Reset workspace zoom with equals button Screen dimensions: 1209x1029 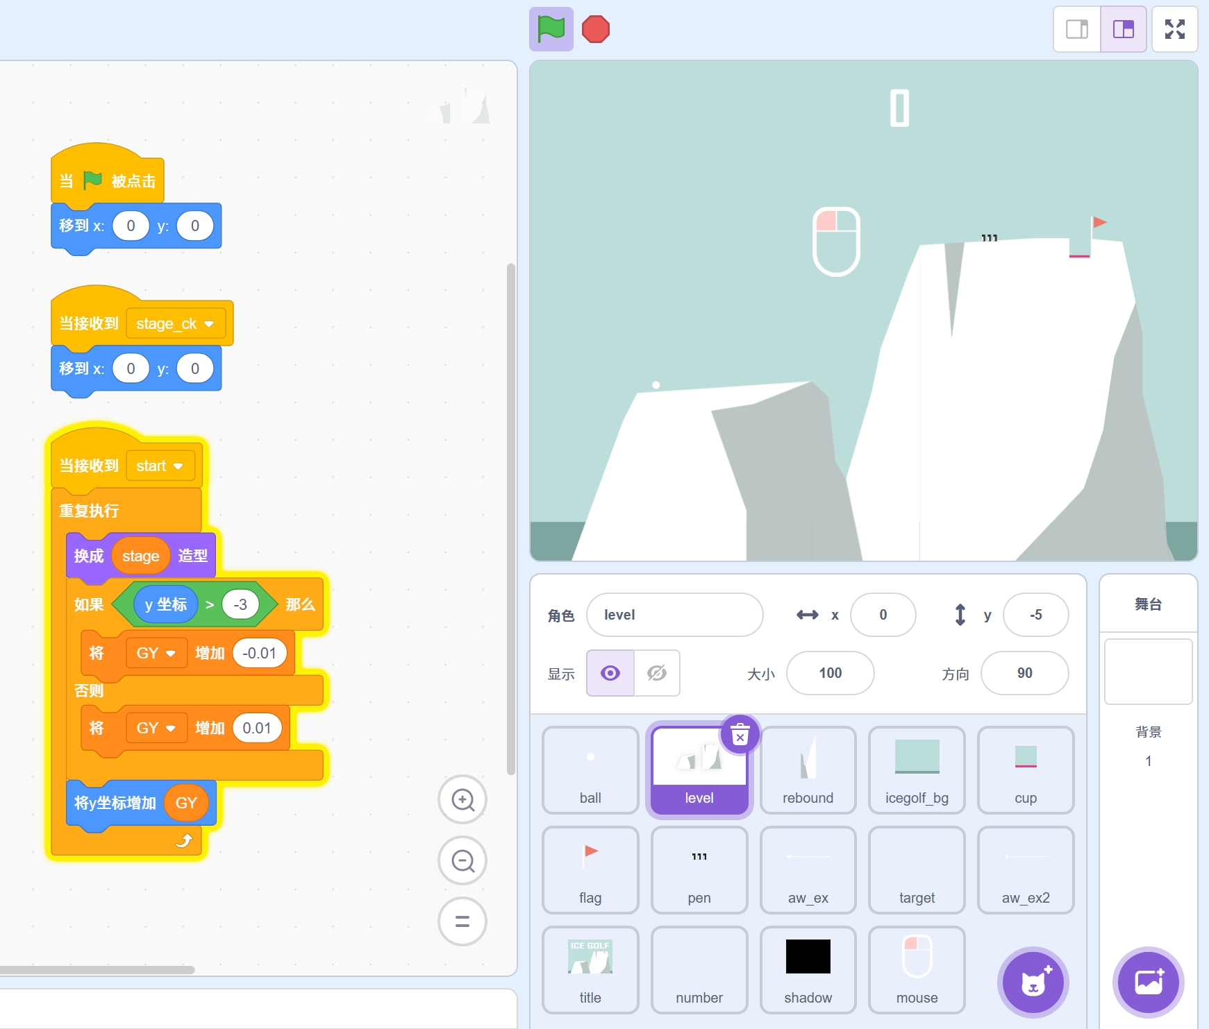coord(462,921)
